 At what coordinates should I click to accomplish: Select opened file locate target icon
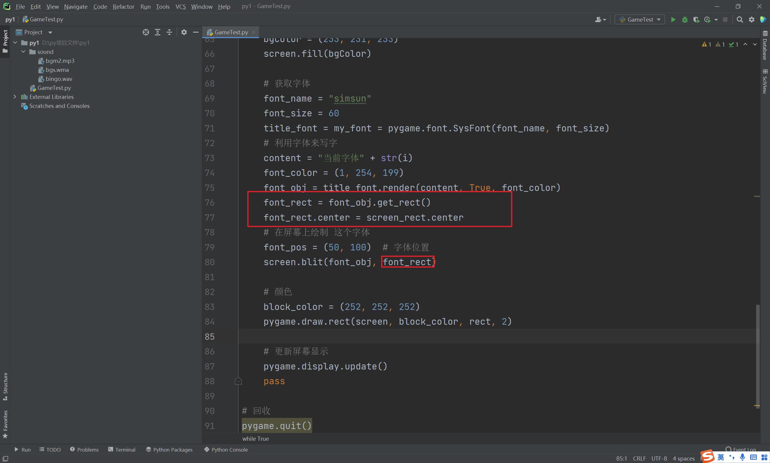146,32
